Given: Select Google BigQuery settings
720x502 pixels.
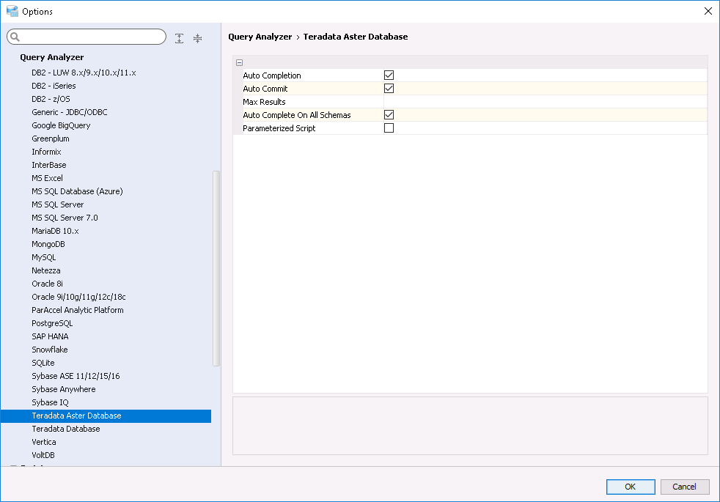Looking at the screenshot, I should pos(61,125).
